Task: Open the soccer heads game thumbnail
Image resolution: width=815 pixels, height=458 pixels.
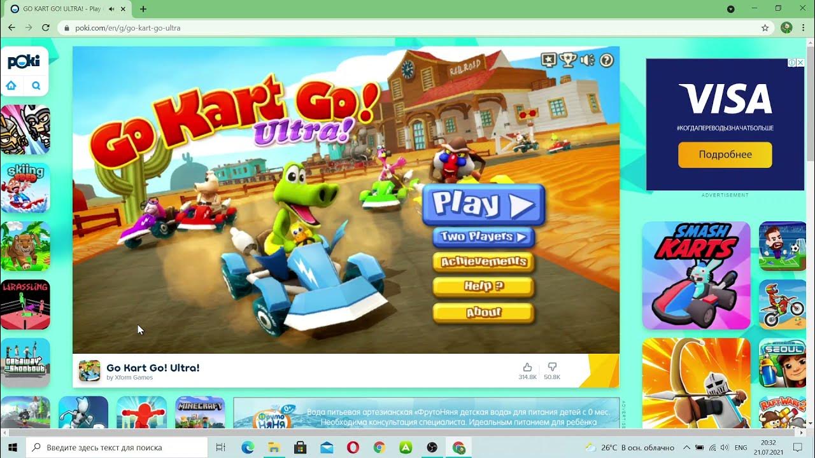Action: 783,246
